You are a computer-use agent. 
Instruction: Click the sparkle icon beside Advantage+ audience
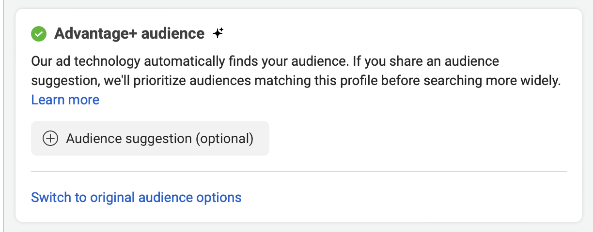tap(218, 33)
